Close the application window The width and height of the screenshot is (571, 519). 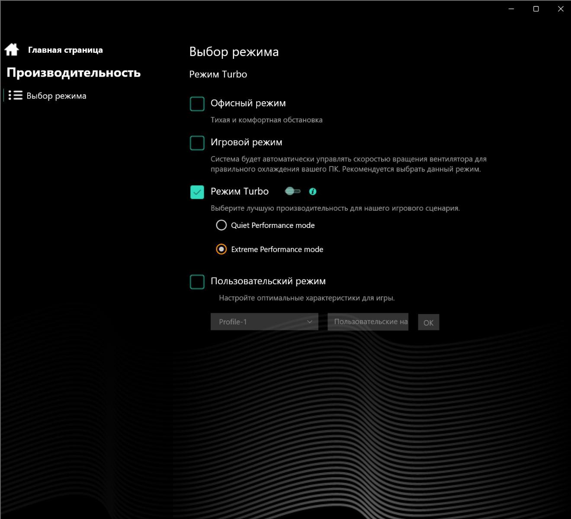pyautogui.click(x=561, y=9)
